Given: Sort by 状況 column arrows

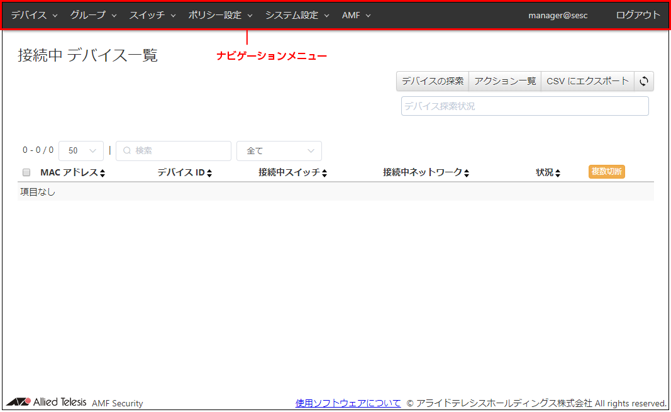Looking at the screenshot, I should [558, 173].
